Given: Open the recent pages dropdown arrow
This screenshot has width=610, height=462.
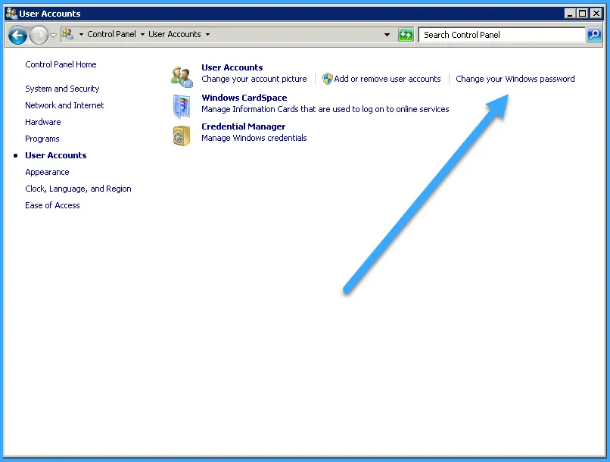Looking at the screenshot, I should (x=54, y=36).
